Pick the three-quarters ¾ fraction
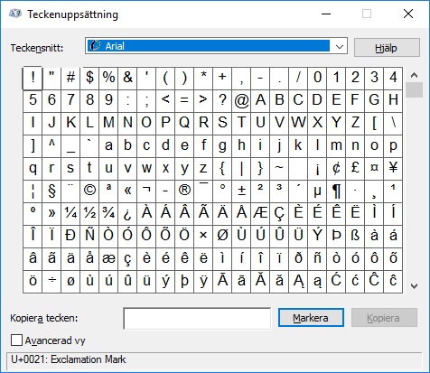Screen dimensions: 430x373 [108, 214]
